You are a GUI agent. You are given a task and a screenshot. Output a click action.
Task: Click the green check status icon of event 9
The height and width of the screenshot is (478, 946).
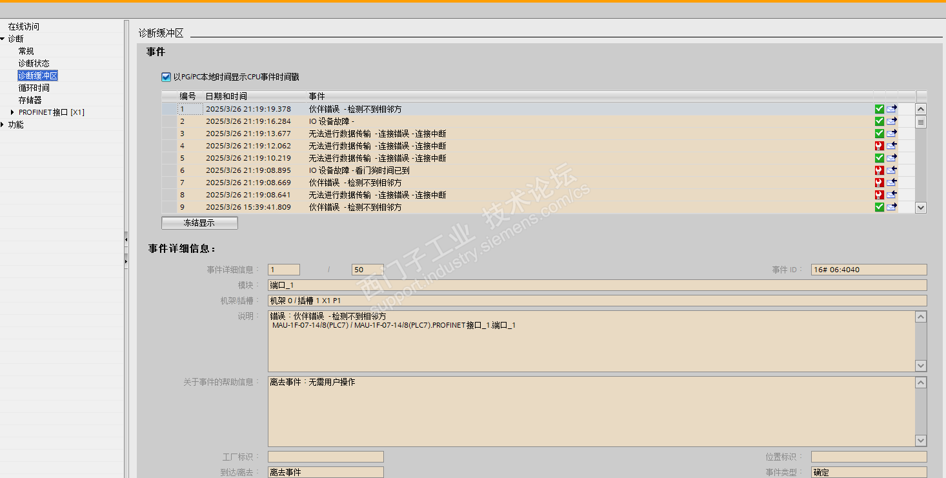tap(879, 207)
